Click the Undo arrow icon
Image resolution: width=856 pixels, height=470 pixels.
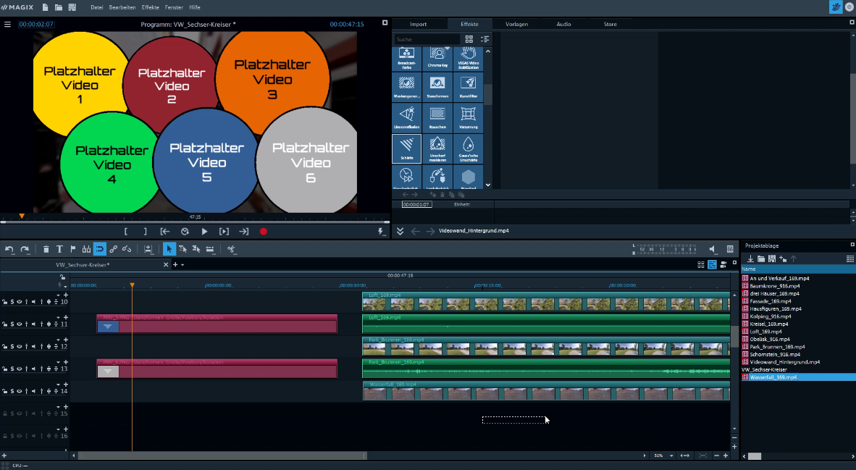(10, 249)
